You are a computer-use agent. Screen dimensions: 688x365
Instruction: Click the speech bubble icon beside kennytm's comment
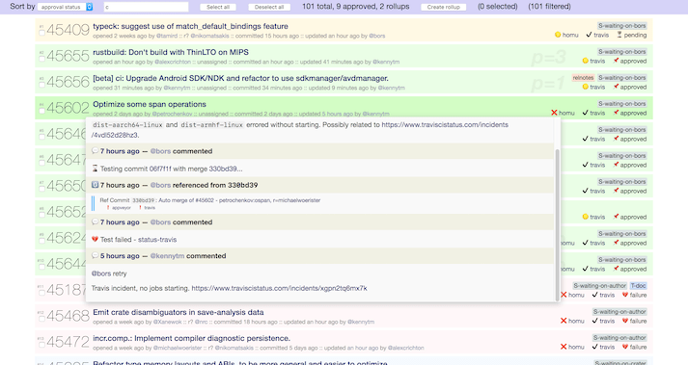[x=95, y=256]
